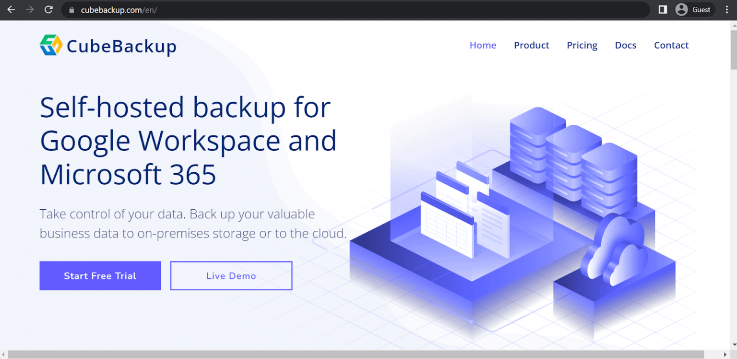
Task: Click Start Free Trial
Action: 100,275
